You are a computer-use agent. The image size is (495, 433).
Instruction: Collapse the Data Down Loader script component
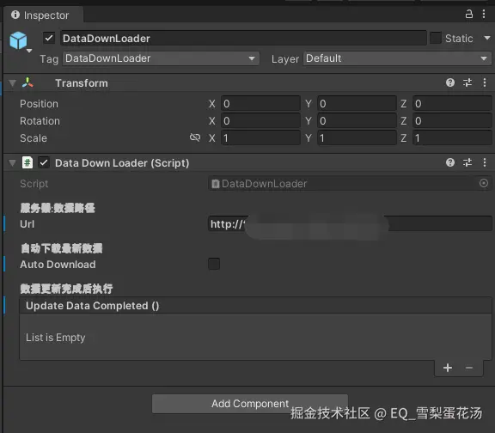tap(12, 163)
